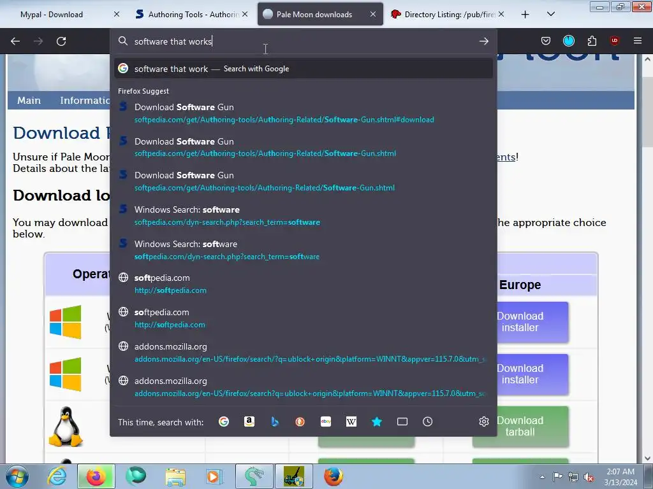The width and height of the screenshot is (653, 489).
Task: Open the media player taskbar icon
Action: coord(214,476)
